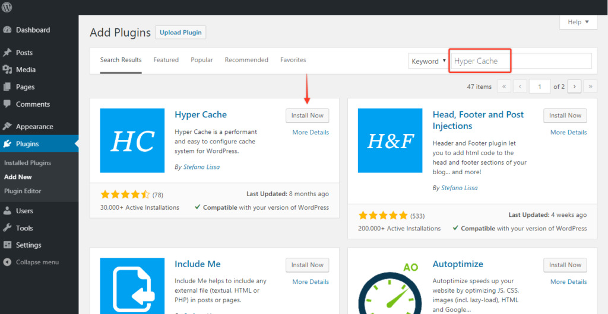608x314 pixels.
Task: Click the Settings sliders icon
Action: (7, 245)
